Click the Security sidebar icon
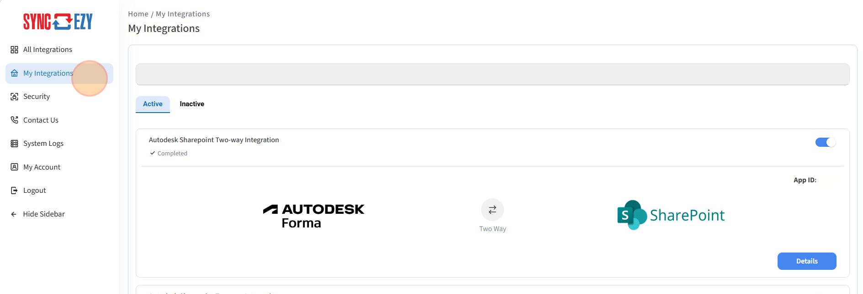Viewport: 863px width, 294px height. [15, 97]
